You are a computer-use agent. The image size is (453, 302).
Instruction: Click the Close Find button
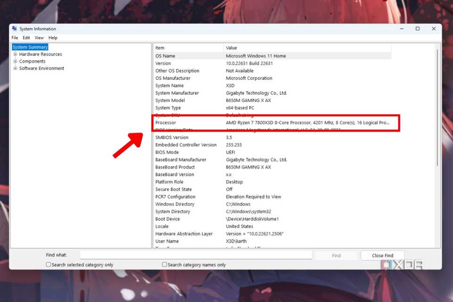coord(382,255)
